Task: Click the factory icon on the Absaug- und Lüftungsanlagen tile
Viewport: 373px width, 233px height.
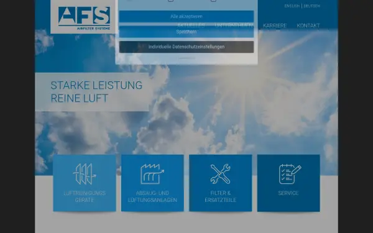Action: [x=152, y=174]
